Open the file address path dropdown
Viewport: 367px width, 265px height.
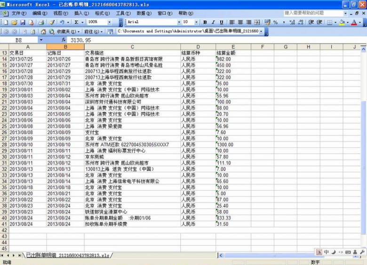click(261, 32)
